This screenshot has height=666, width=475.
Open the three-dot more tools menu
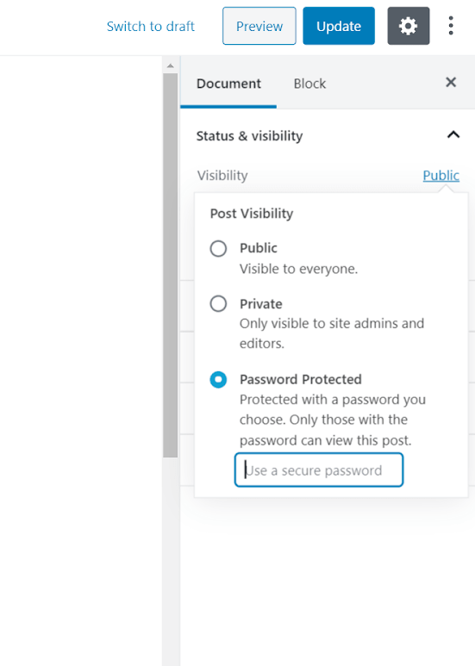pyautogui.click(x=451, y=26)
